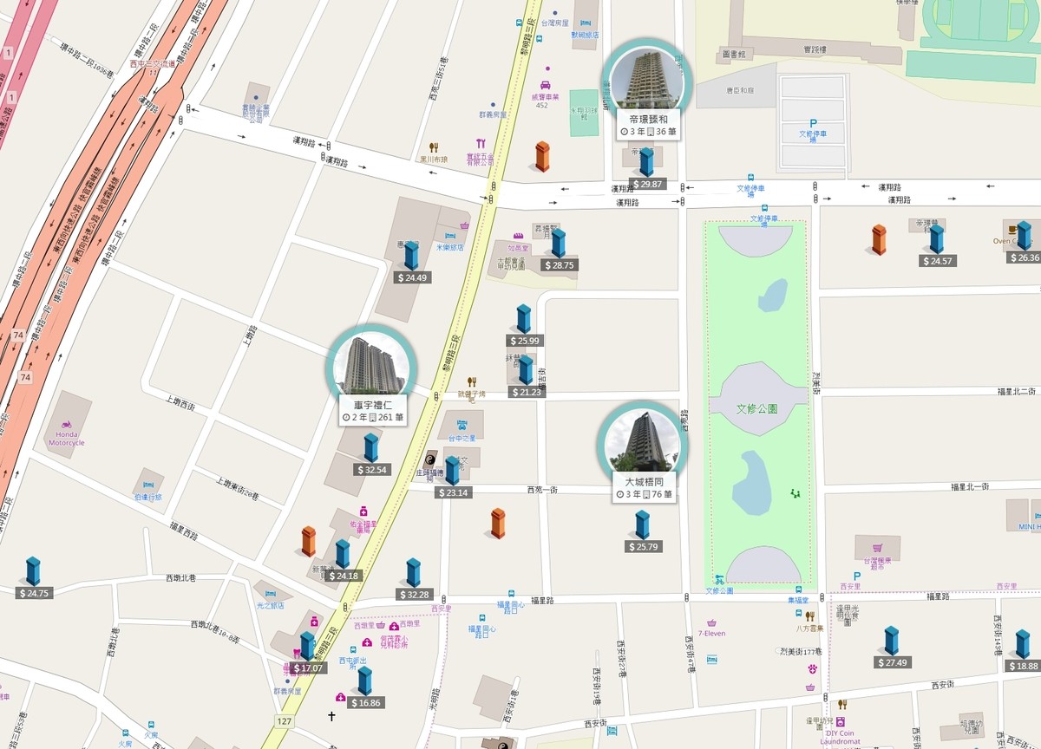Click the 大城梧同 info card with 76 筆
The image size is (1041, 749).
click(x=644, y=488)
